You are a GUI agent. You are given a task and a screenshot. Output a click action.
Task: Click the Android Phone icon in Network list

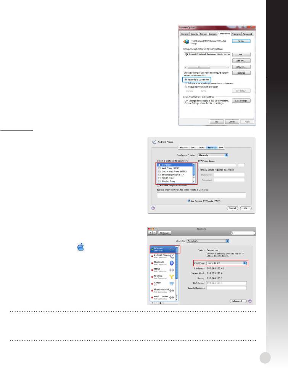[x=171, y=256]
